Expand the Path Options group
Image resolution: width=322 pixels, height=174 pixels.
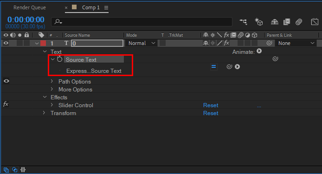tap(52, 81)
